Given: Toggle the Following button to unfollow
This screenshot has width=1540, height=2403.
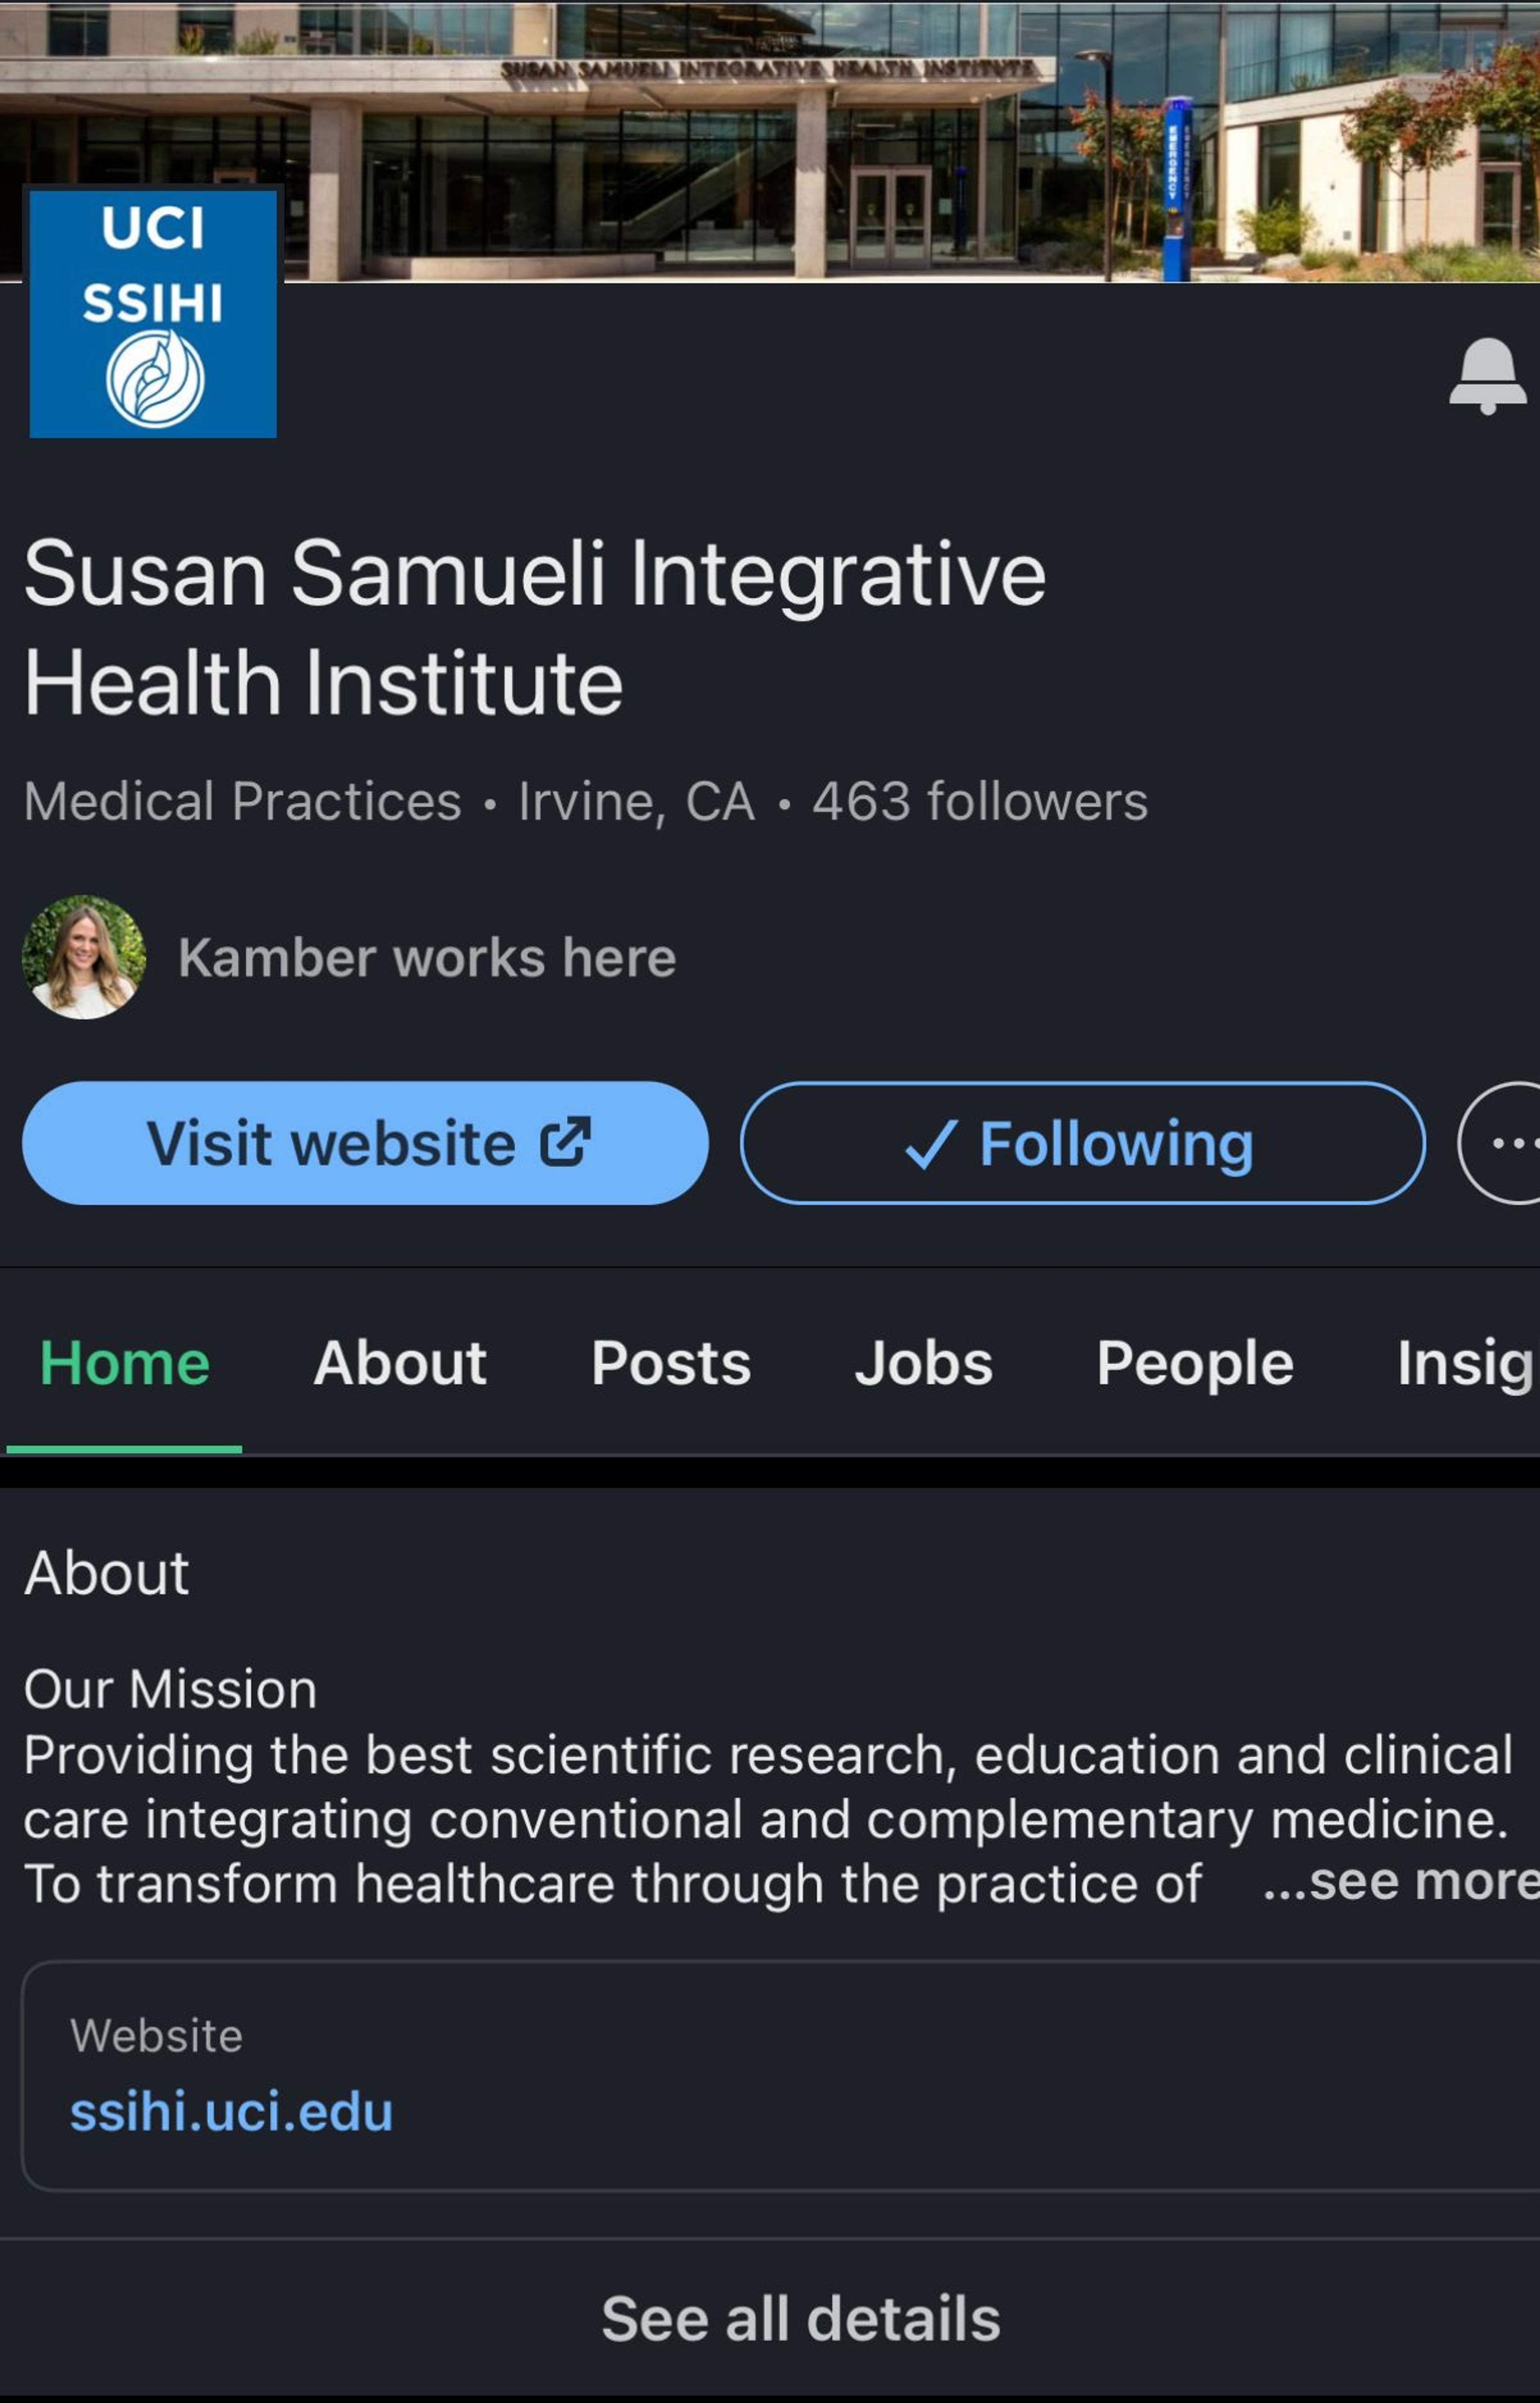Looking at the screenshot, I should point(1083,1143).
